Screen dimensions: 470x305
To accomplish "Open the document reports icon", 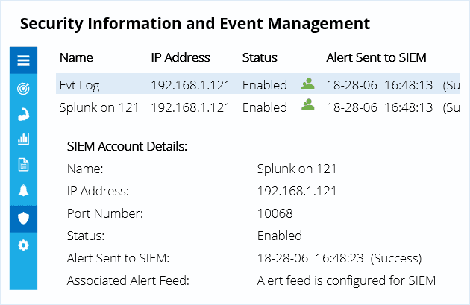I will coord(23,165).
